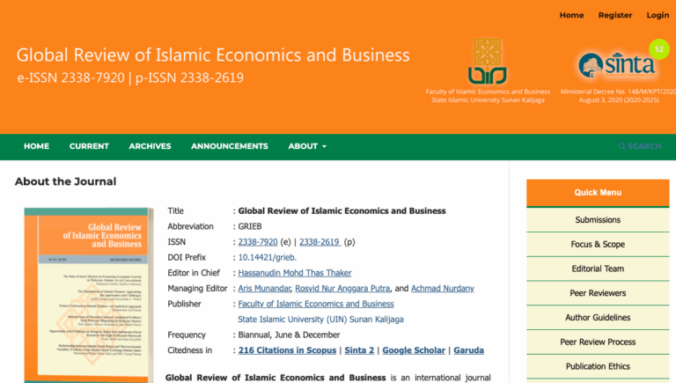Open Focus & Scope in Quick Menu
Image resolution: width=676 pixels, height=383 pixels.
coord(598,244)
